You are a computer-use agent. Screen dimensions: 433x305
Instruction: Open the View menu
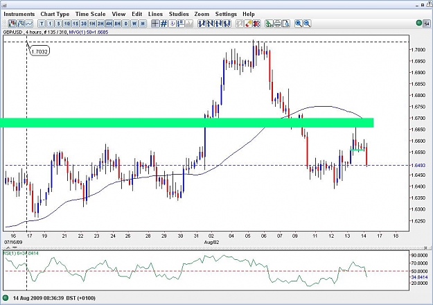[118, 14]
